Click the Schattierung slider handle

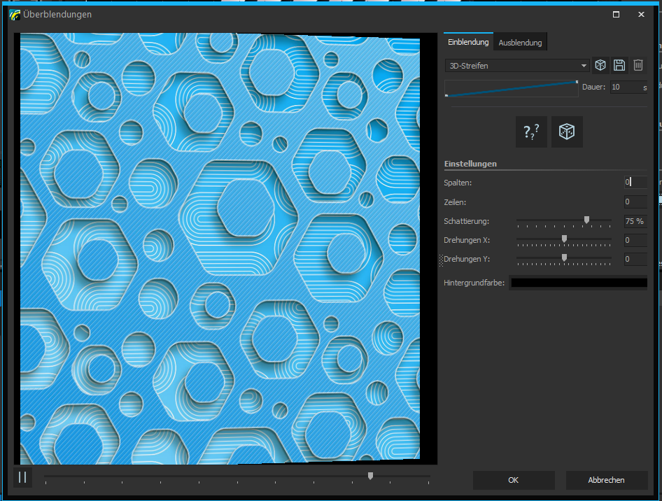(586, 220)
